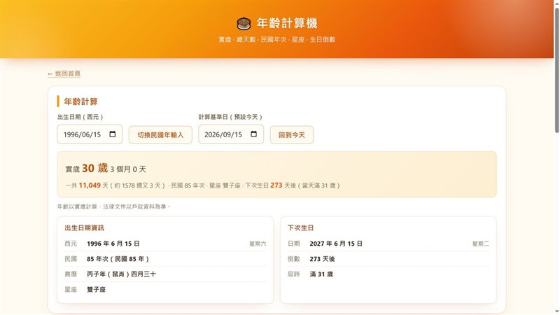The image size is (560, 315).
Task: Click the 2027 年 6 月 15 日 value
Action: [x=336, y=244]
